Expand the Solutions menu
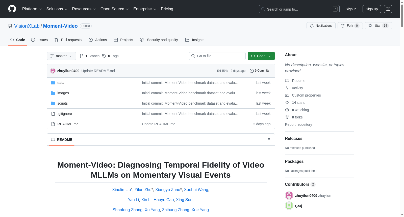Image resolution: width=404 pixels, height=217 pixels. pyautogui.click(x=57, y=9)
